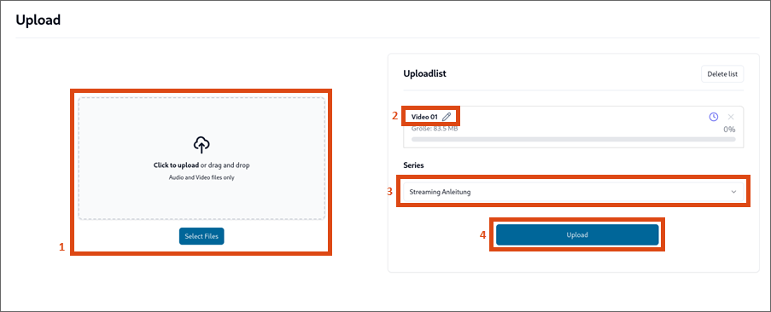The image size is (771, 312).
Task: Open the Streaming Anleitung series dropdown
Action: pos(573,192)
